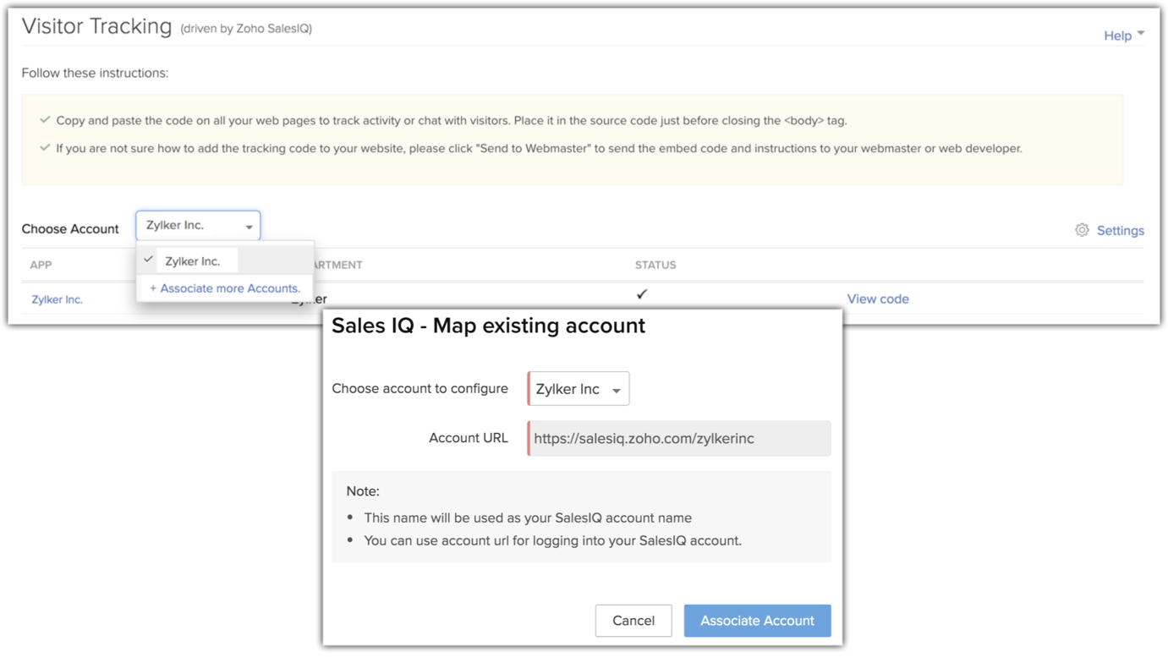Select Zylker Inc. from account list
The height and width of the screenshot is (663, 1168).
193,261
